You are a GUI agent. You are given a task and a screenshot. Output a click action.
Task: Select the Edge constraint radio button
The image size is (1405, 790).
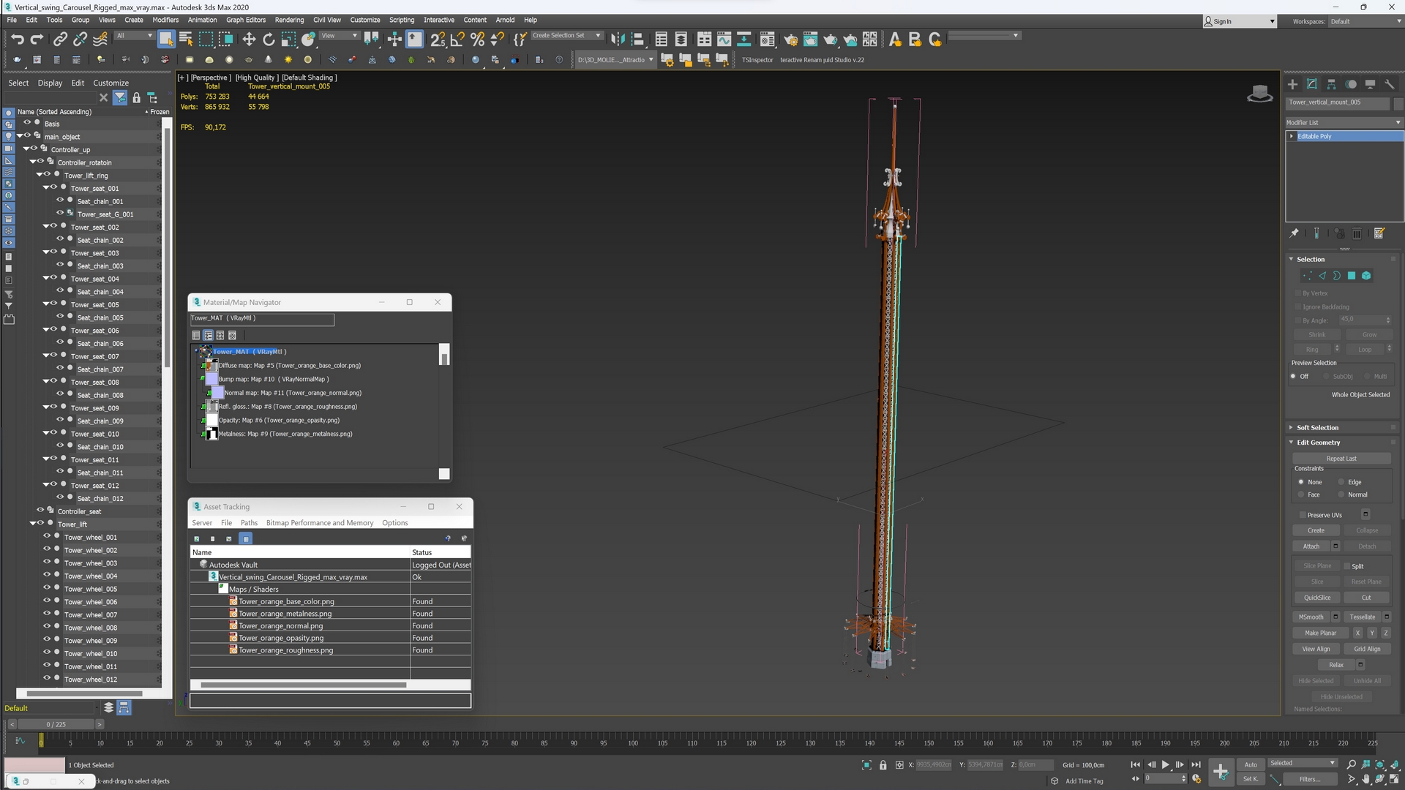[x=1342, y=482]
